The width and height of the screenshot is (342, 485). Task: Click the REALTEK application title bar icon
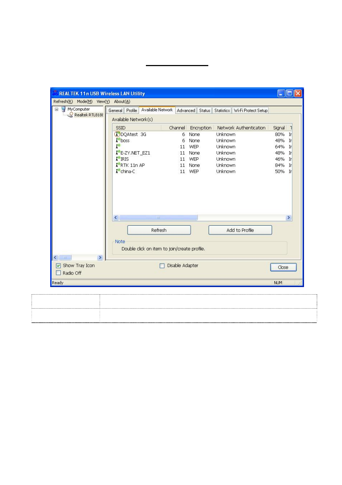tap(55, 93)
